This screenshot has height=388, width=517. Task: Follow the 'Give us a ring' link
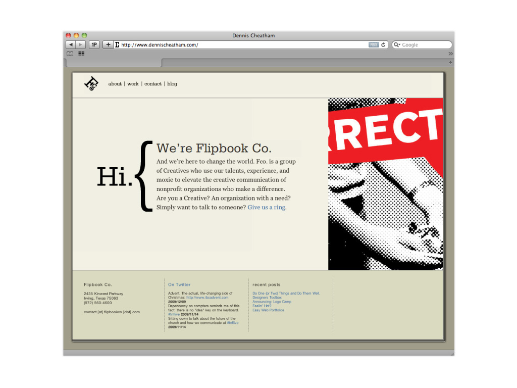(x=267, y=207)
